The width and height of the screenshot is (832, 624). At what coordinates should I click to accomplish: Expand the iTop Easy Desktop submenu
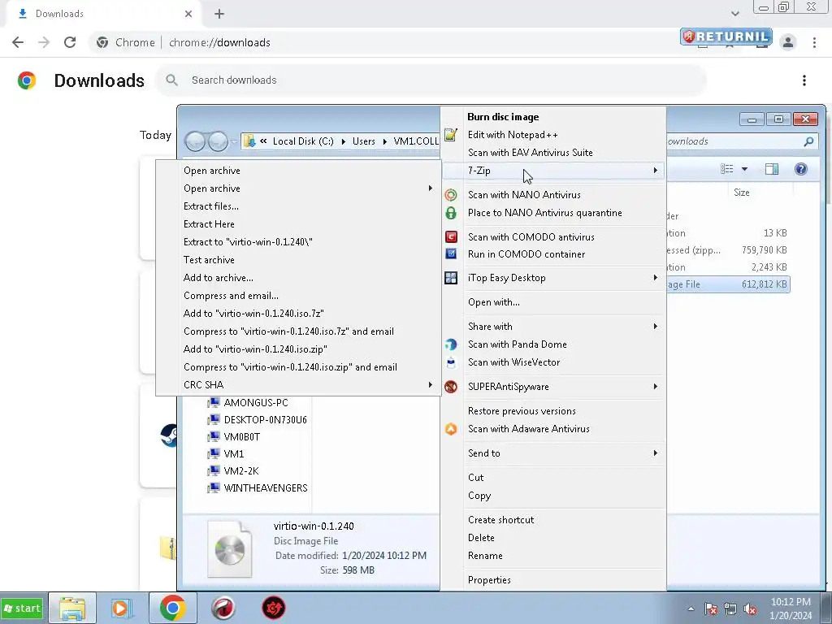[656, 278]
